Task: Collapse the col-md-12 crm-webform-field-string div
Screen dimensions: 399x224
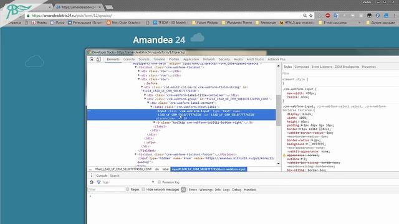Action: point(142,87)
